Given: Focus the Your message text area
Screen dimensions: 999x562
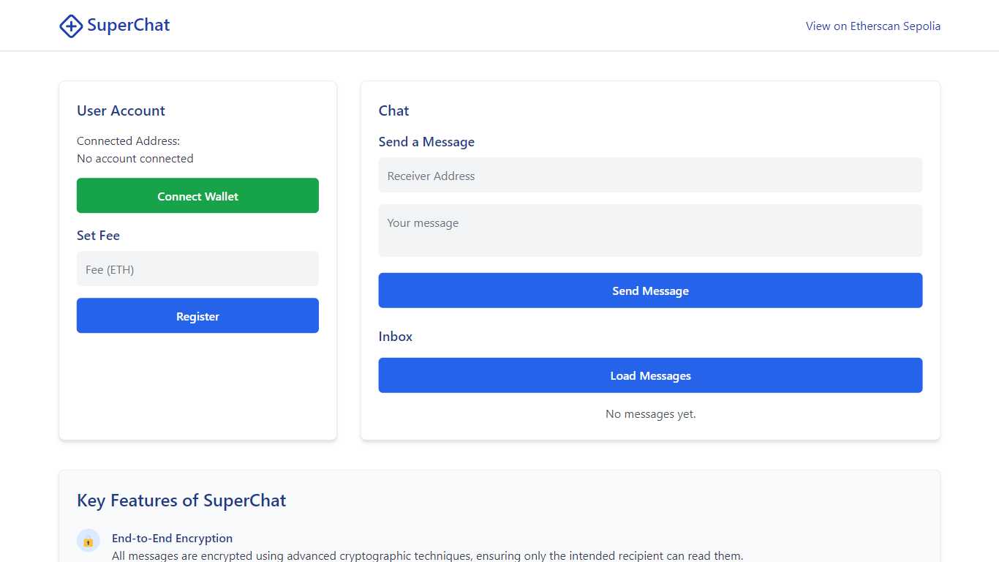Looking at the screenshot, I should (650, 231).
